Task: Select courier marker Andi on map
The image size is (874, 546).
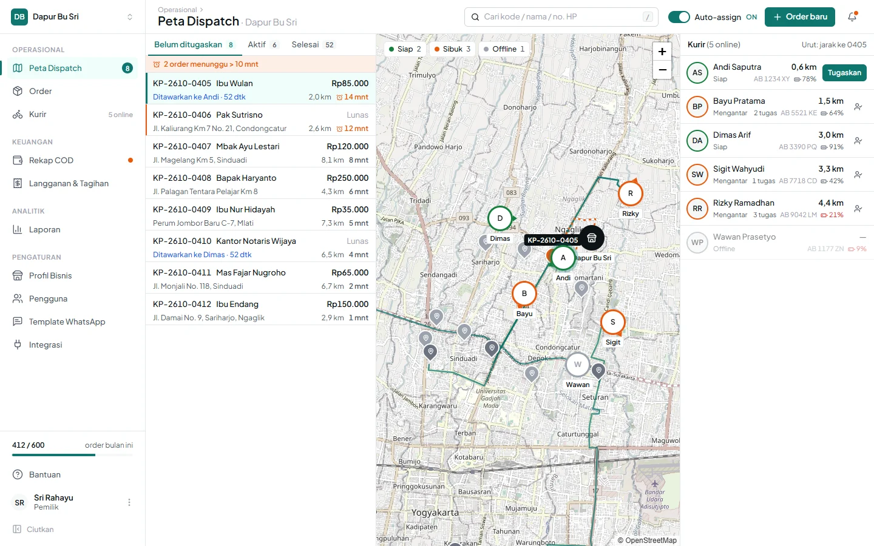Action: coord(563,258)
